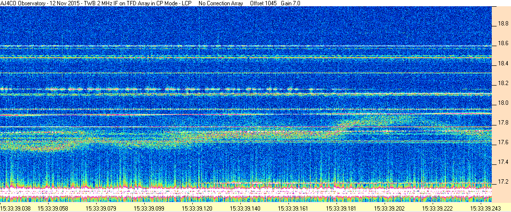Select the "No Correction Array" header text
Screen dimensions: 511x212
[x=221, y=3]
